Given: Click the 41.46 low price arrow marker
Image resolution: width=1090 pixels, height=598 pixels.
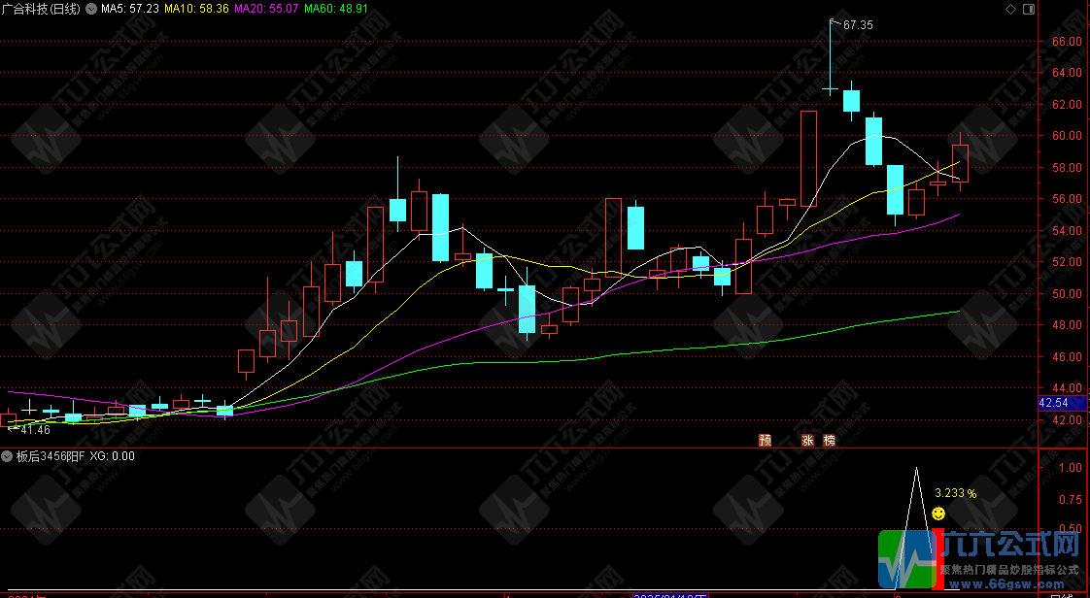Looking at the screenshot, I should point(33,428).
